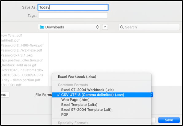The height and width of the screenshot is (126, 183).
Task: Select the postman collection.json file
Action: (22, 60)
